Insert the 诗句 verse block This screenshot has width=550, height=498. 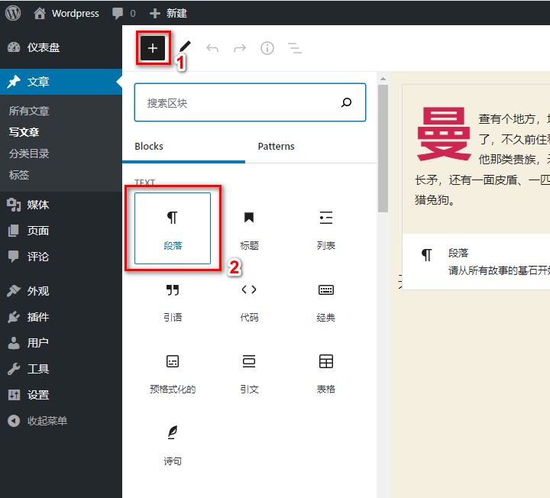173,444
